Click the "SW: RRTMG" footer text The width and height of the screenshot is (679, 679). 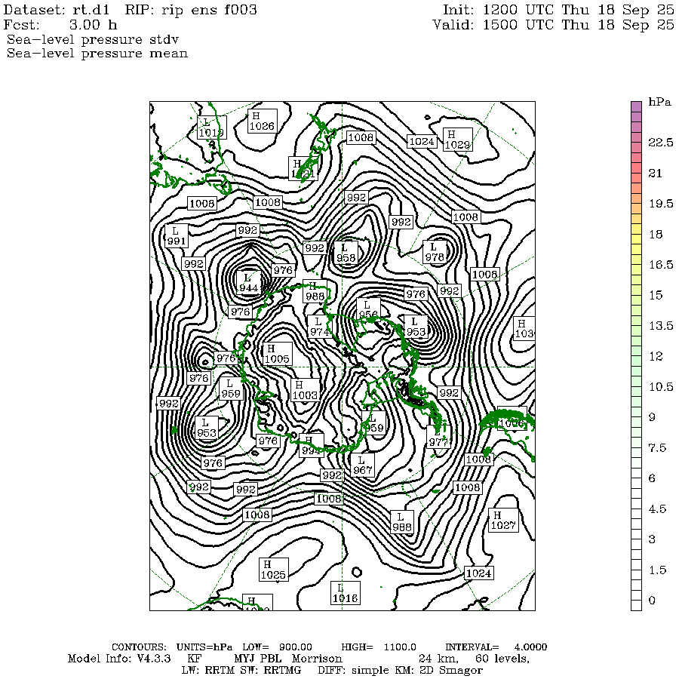(270, 671)
